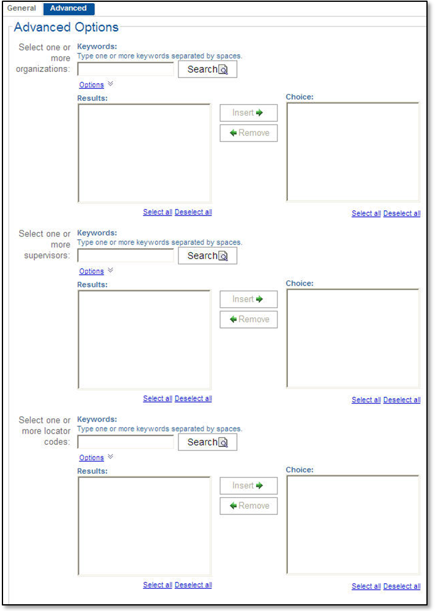Expand Options under supervisors keywords
This screenshot has width=435, height=611.
coord(92,271)
